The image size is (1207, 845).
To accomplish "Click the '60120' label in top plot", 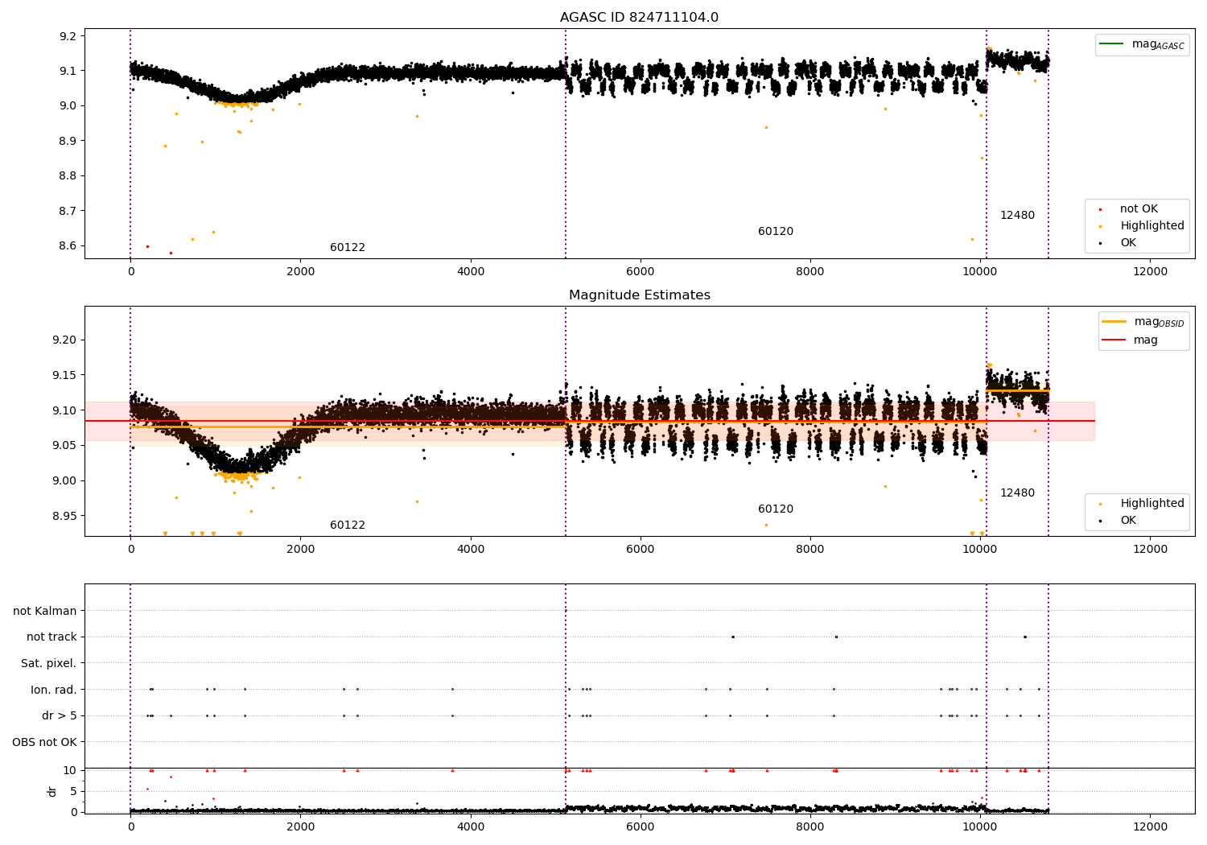I will click(x=776, y=232).
